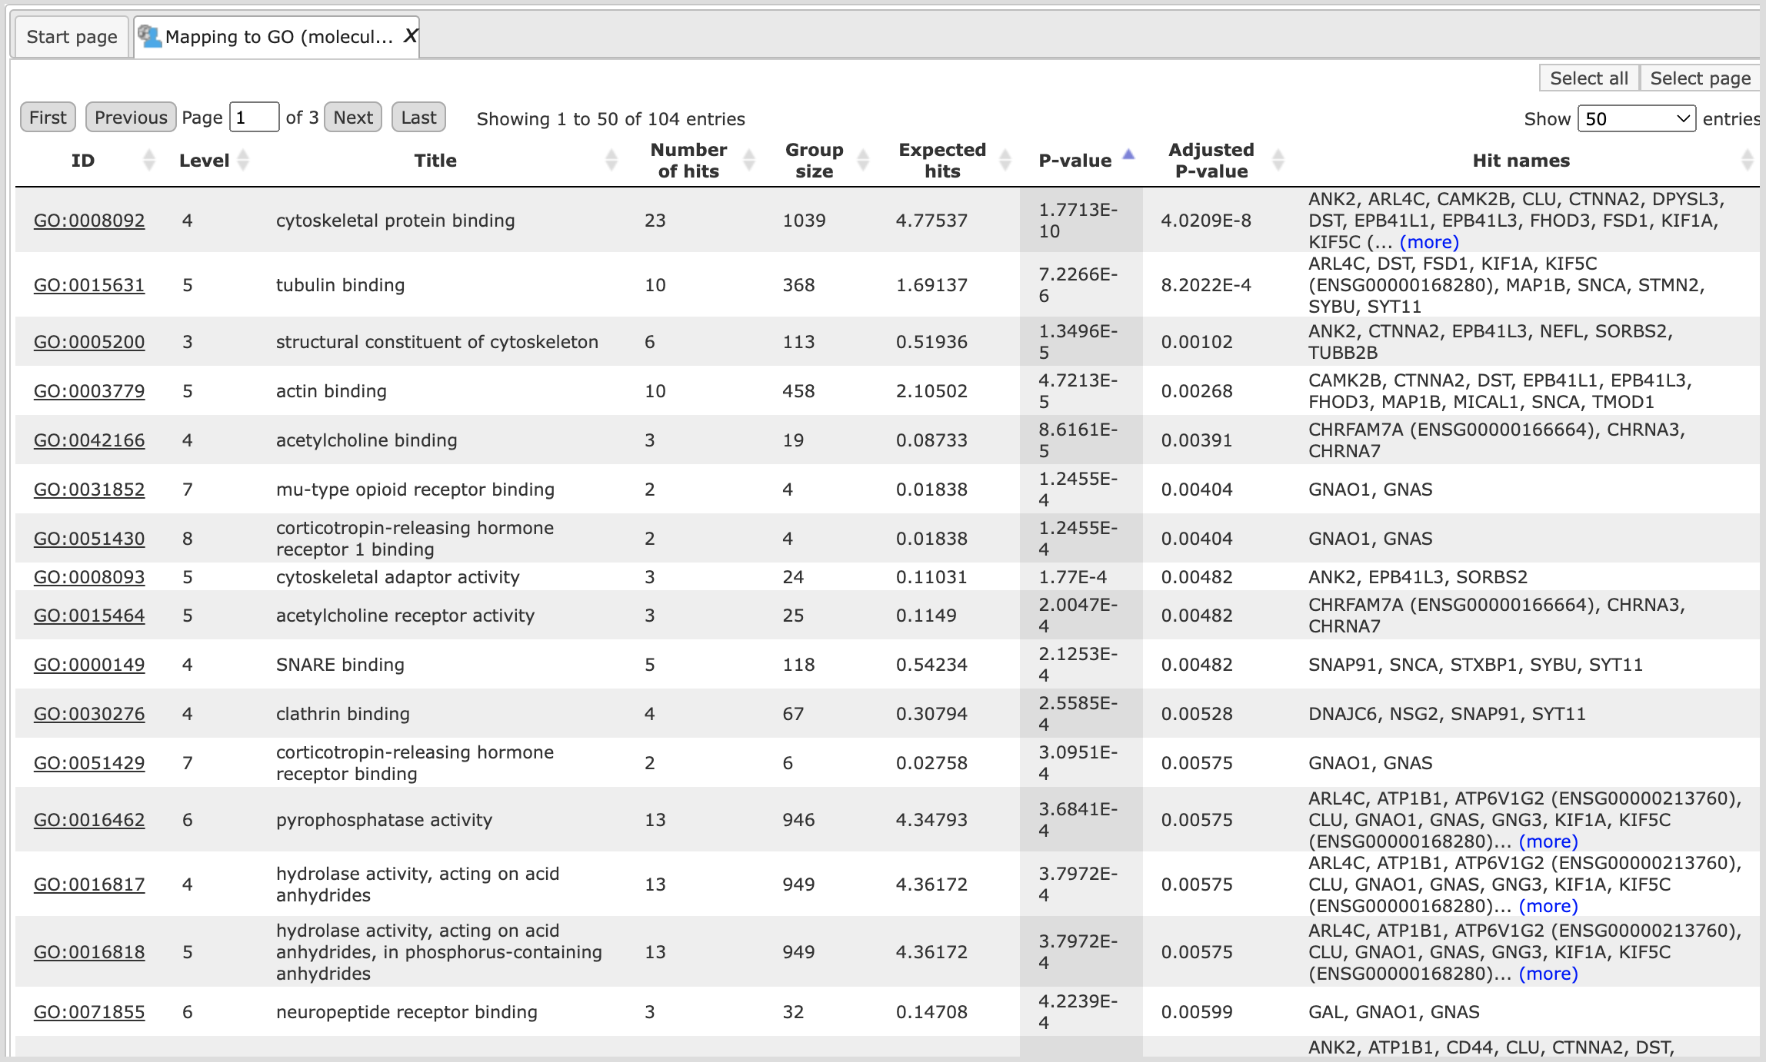Open GO:0015631 tubulin binding link

pyautogui.click(x=89, y=285)
